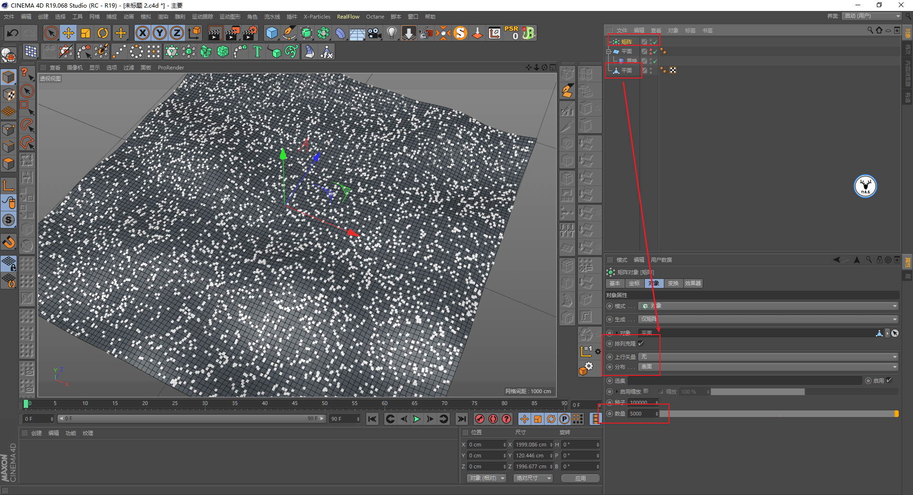Click the checkerboard texture tag on 平面
The image size is (913, 495).
[673, 70]
